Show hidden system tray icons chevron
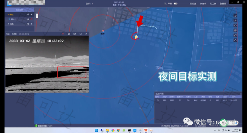Viewport: 247px width, 133px height. point(215,130)
